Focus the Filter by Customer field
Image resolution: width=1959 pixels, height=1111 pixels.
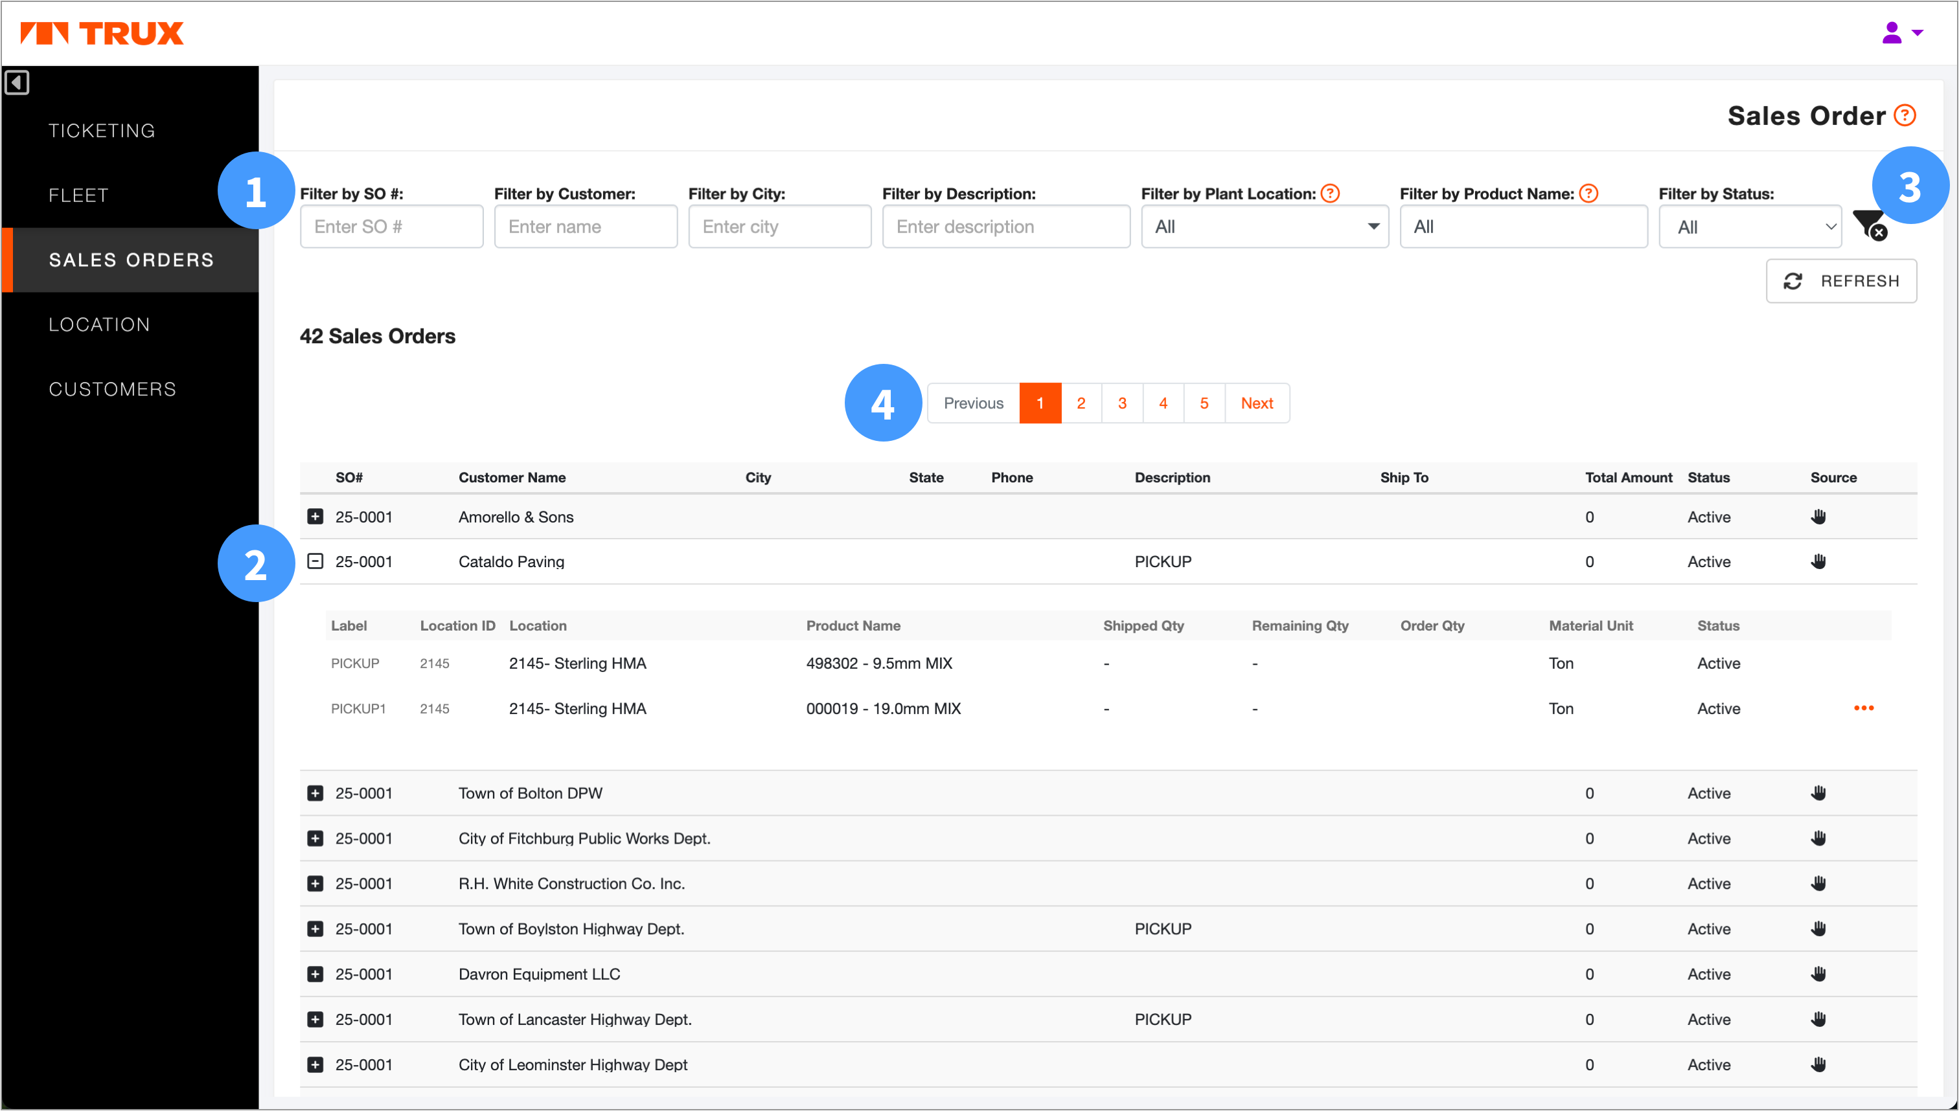586,227
